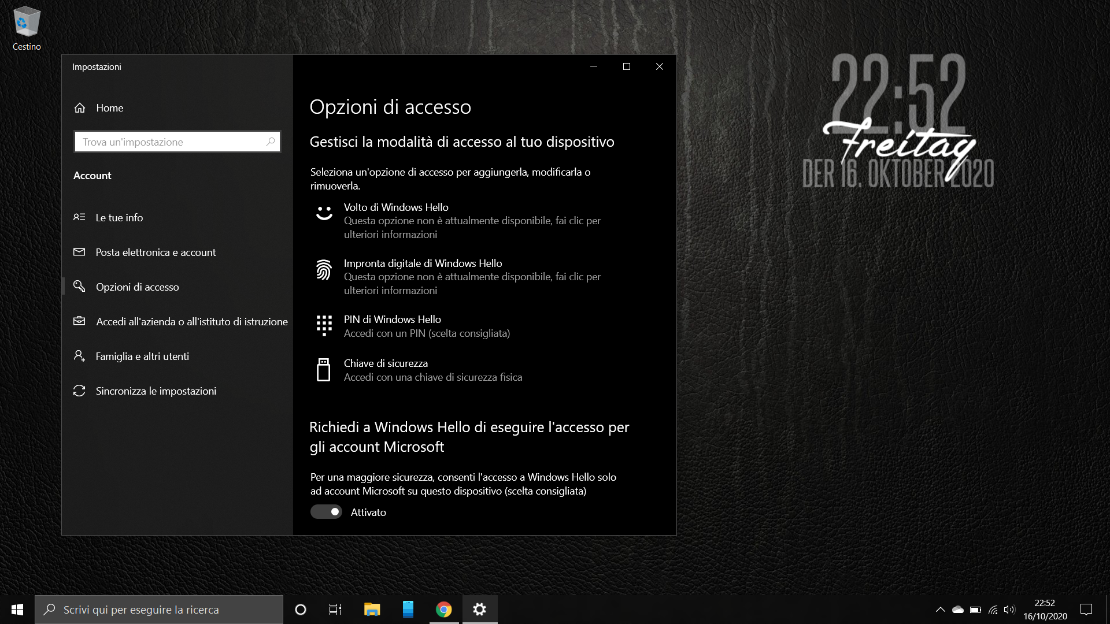This screenshot has width=1110, height=624.
Task: Click the battery tray icon
Action: pos(976,610)
